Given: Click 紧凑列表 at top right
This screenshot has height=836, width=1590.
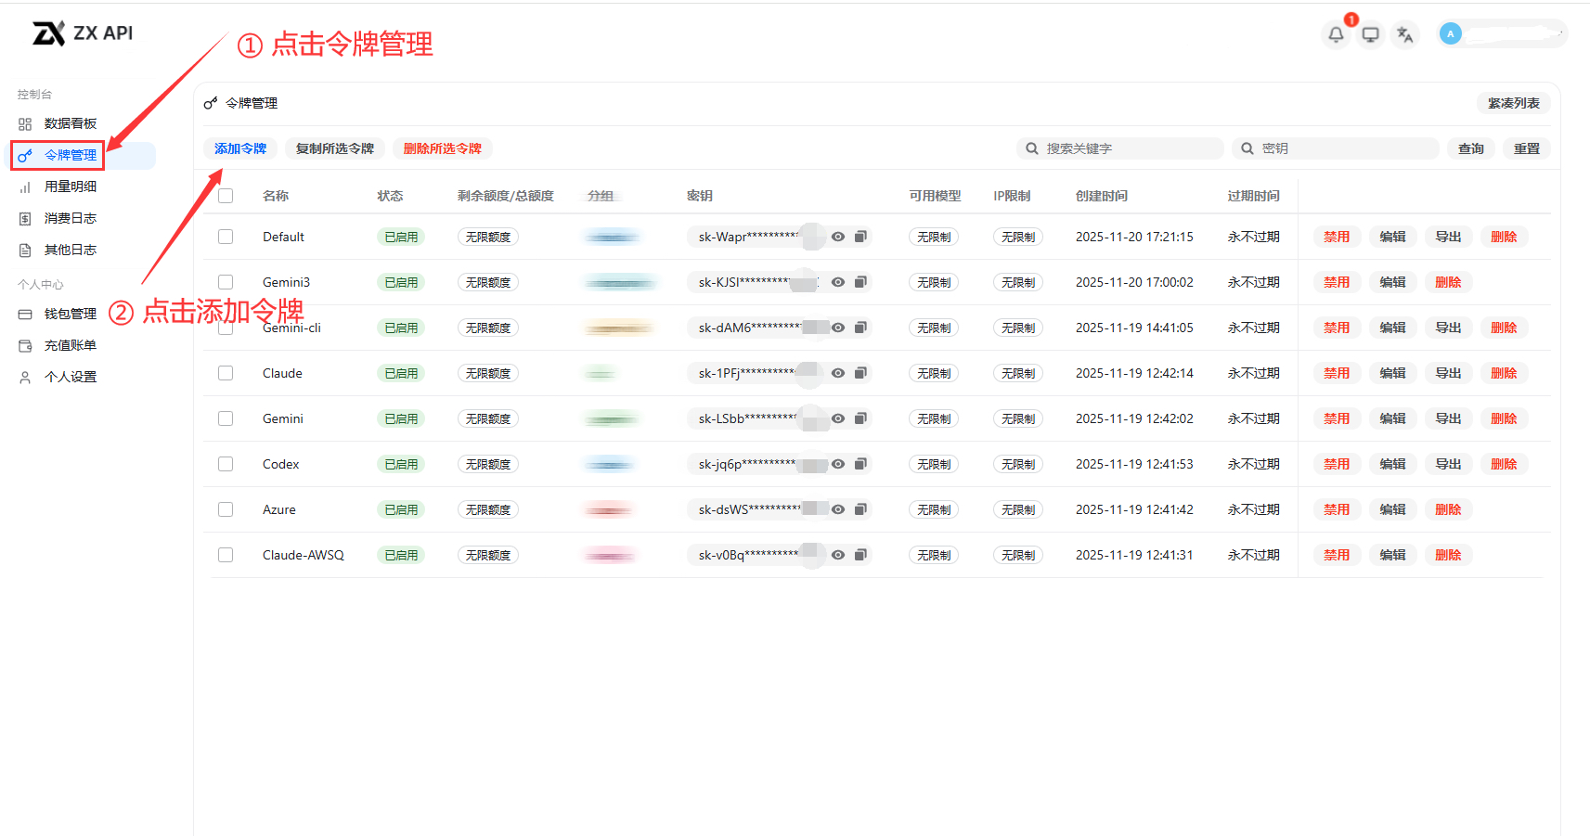Looking at the screenshot, I should coord(1512,103).
